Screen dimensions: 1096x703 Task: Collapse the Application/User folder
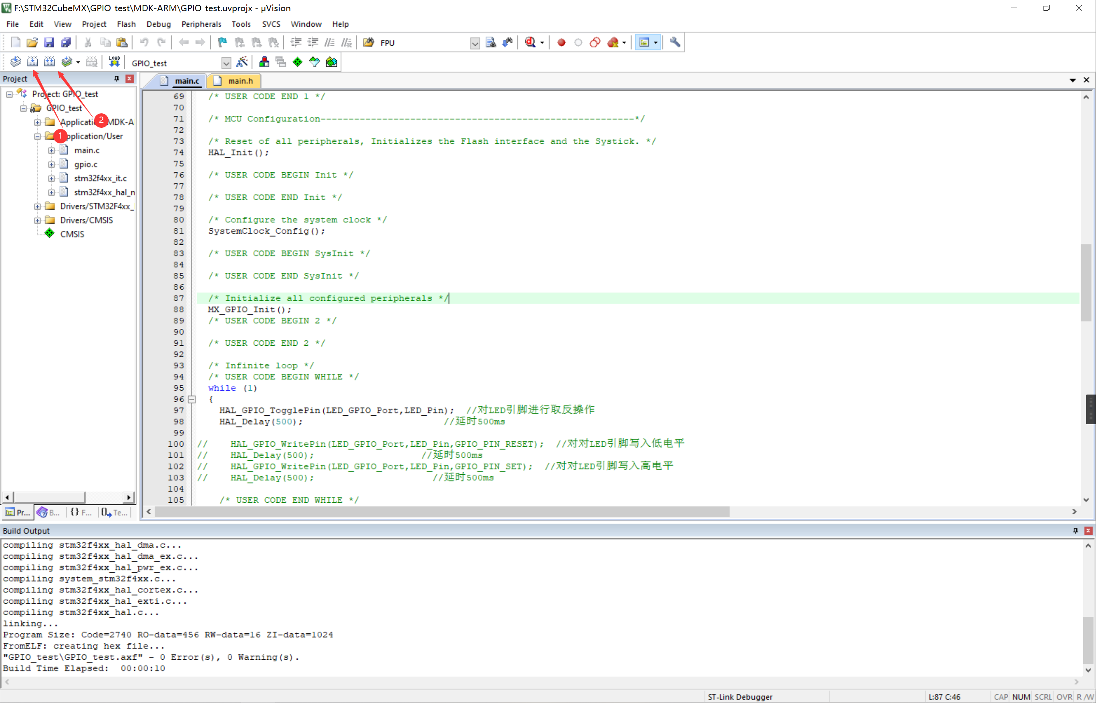(x=37, y=136)
